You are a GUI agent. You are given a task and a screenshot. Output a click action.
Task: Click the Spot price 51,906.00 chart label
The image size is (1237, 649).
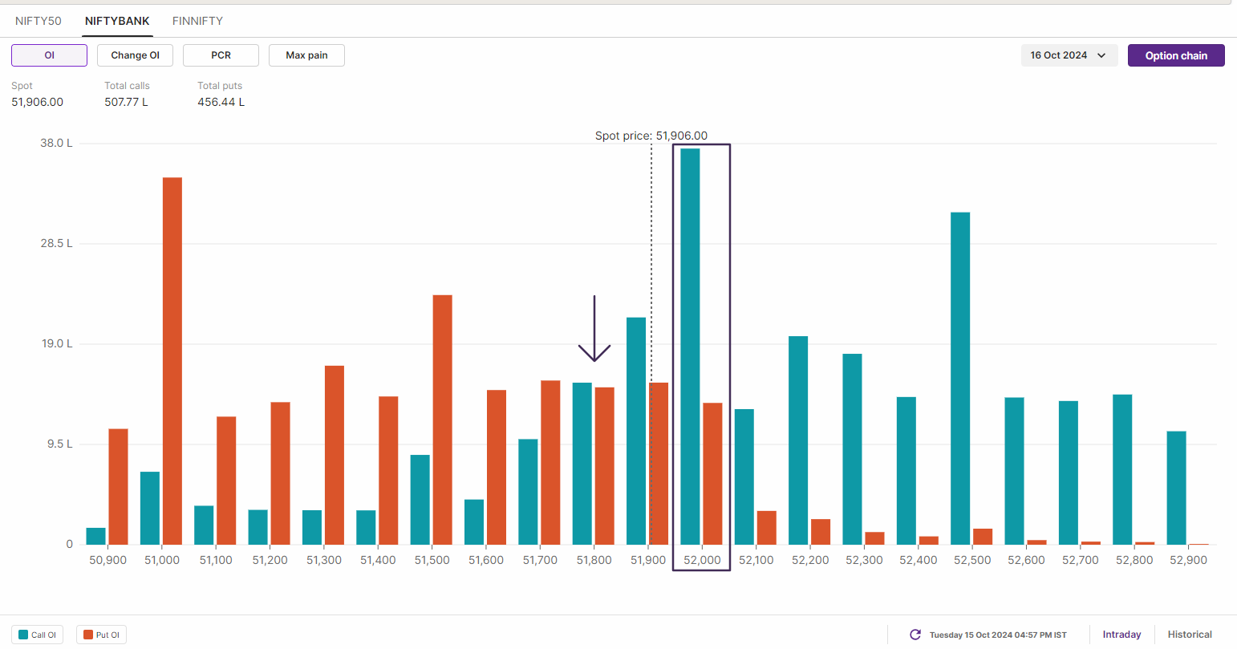point(651,136)
